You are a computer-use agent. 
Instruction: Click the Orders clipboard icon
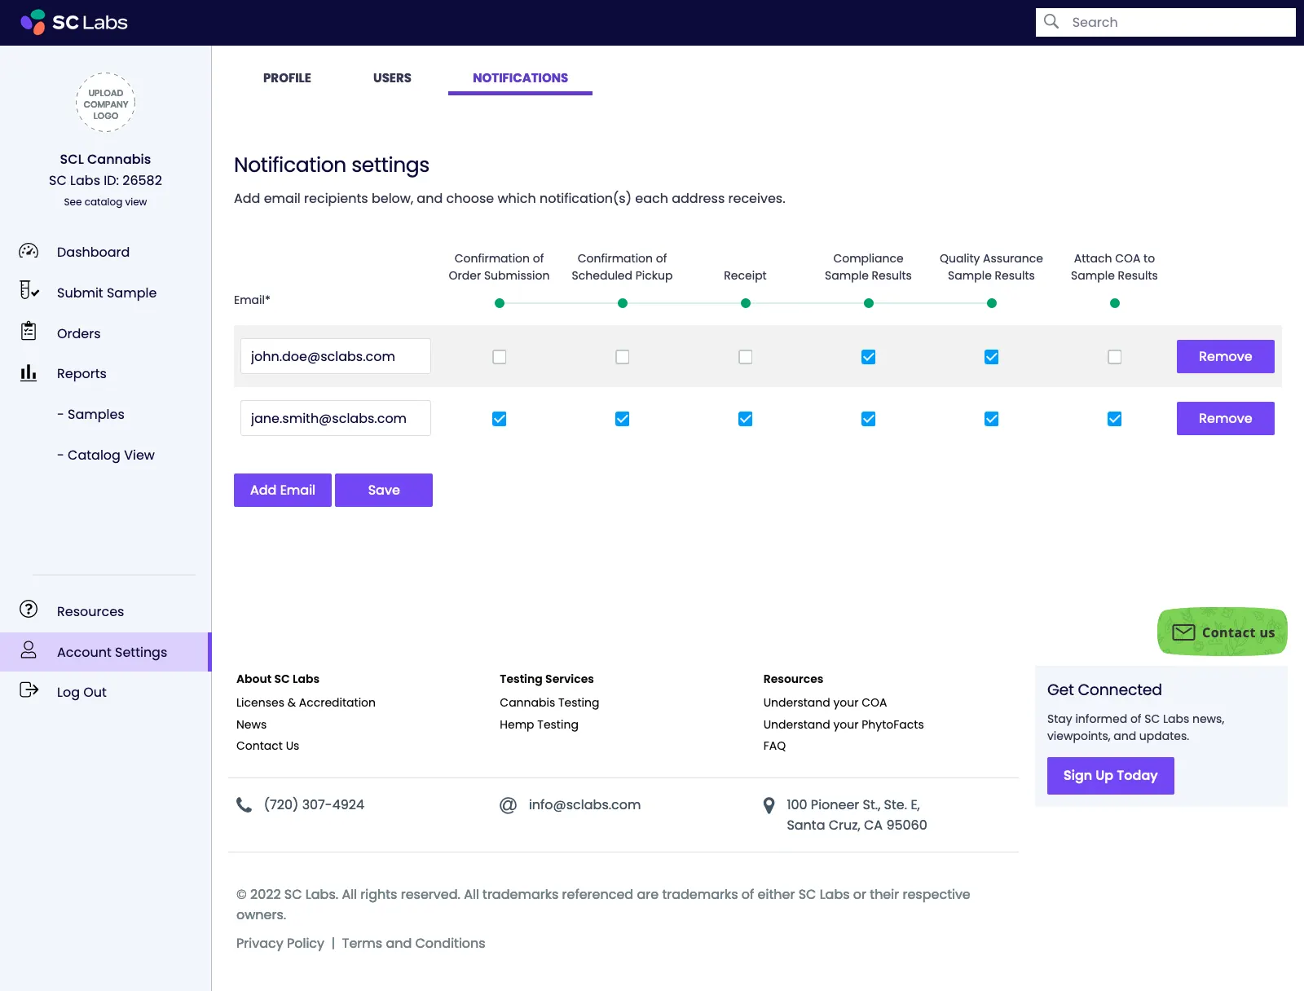(29, 331)
